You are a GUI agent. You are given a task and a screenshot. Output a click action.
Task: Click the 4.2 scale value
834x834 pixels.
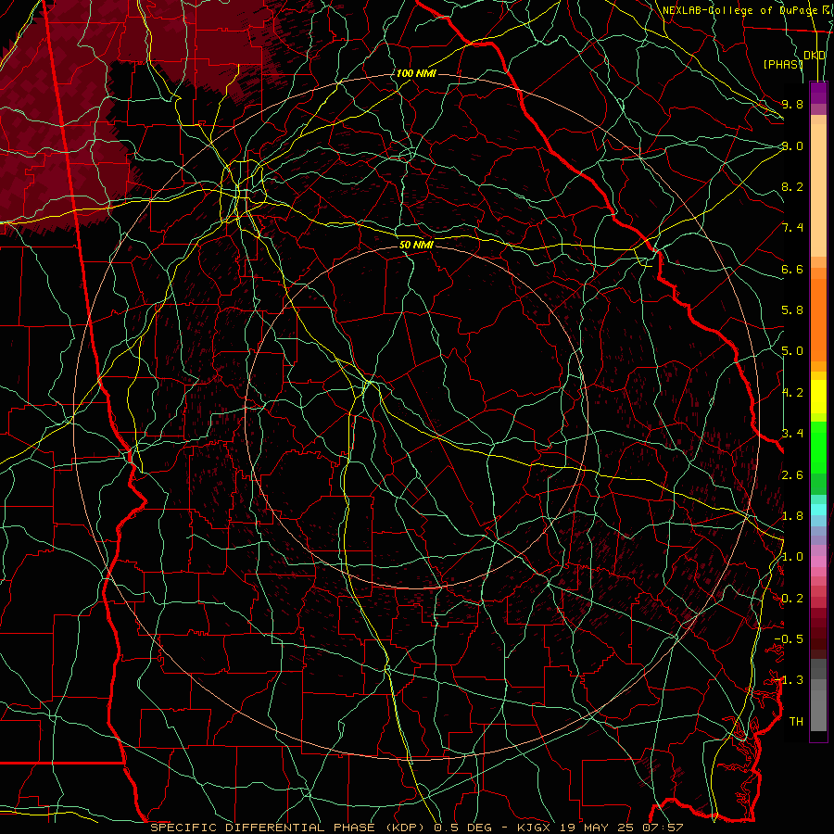[792, 393]
